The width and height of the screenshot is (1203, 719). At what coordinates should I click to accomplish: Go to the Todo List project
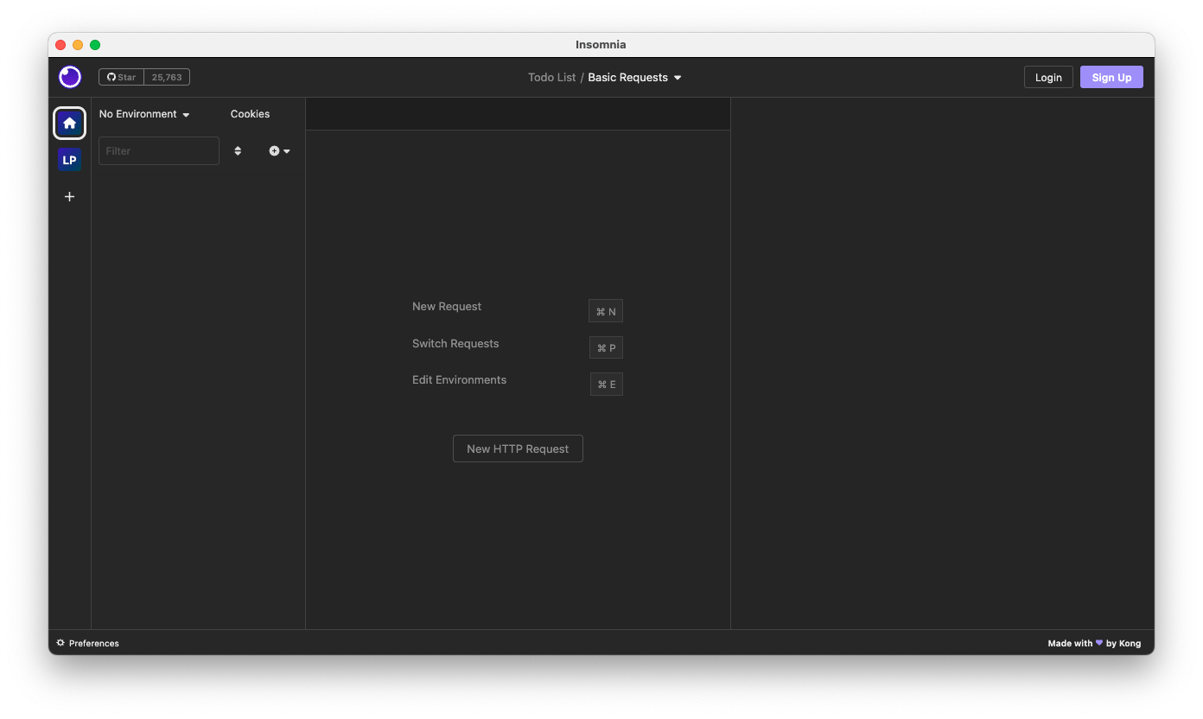(x=551, y=78)
